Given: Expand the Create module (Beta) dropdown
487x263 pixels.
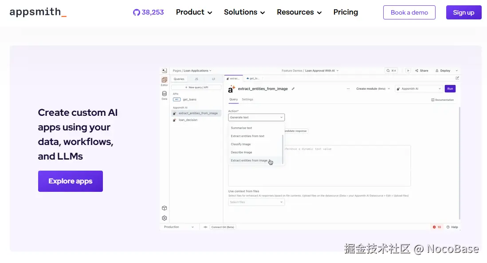Looking at the screenshot, I should [373, 89].
